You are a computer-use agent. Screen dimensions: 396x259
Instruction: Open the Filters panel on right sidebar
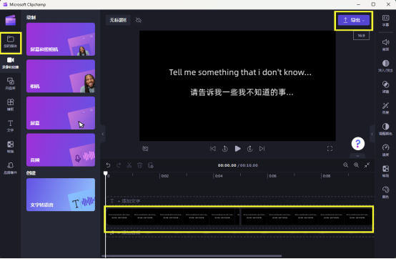pyautogui.click(x=385, y=87)
